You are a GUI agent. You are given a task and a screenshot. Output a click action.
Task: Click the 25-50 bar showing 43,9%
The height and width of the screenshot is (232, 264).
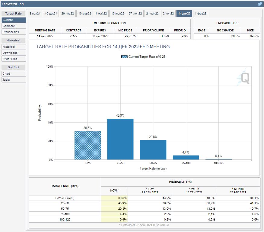coord(120,139)
